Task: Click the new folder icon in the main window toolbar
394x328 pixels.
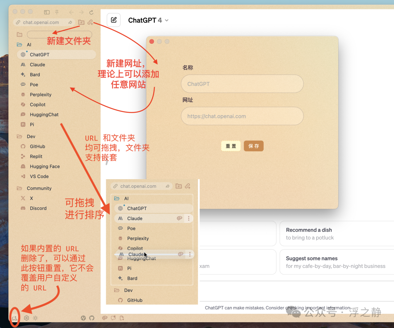Action: tap(81, 22)
